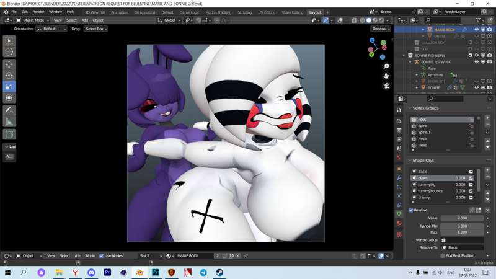Open Steam from the taskbar
The height and width of the screenshot is (279, 496).
click(219, 272)
